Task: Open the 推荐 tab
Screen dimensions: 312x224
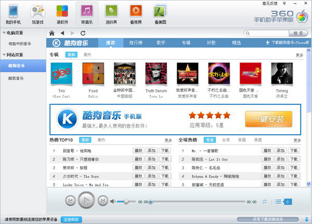Action: pyautogui.click(x=111, y=43)
